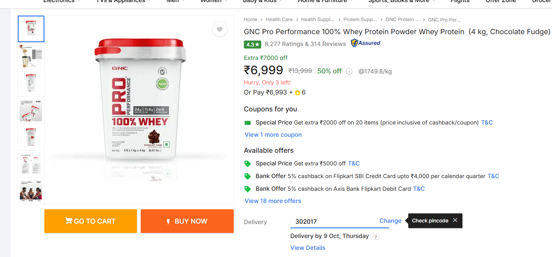This screenshot has height=257, width=552.
Task: Select the second product thumbnail with shaker
Action: point(31,56)
